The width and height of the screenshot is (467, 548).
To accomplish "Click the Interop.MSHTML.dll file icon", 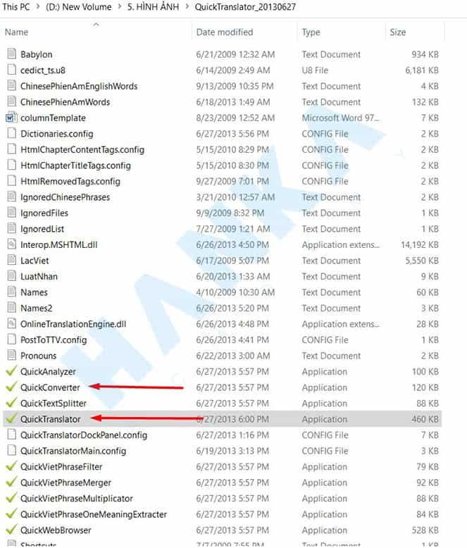I will tap(11, 244).
